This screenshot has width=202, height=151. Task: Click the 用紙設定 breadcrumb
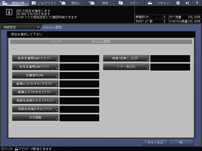click(x=21, y=27)
